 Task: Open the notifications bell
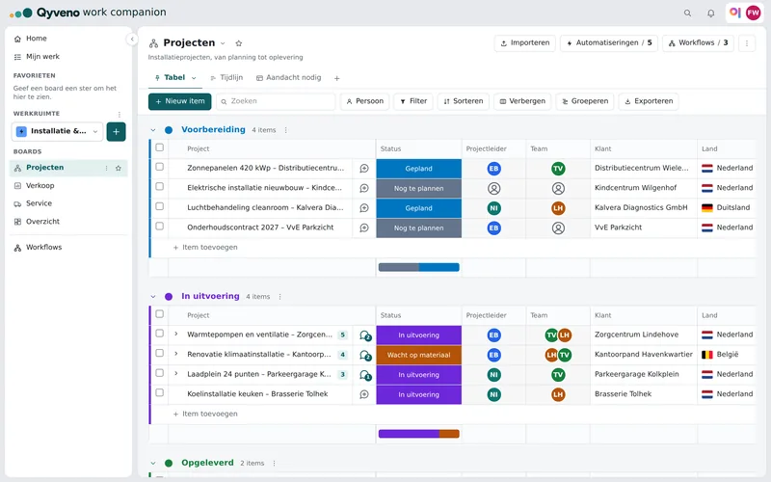(x=710, y=13)
